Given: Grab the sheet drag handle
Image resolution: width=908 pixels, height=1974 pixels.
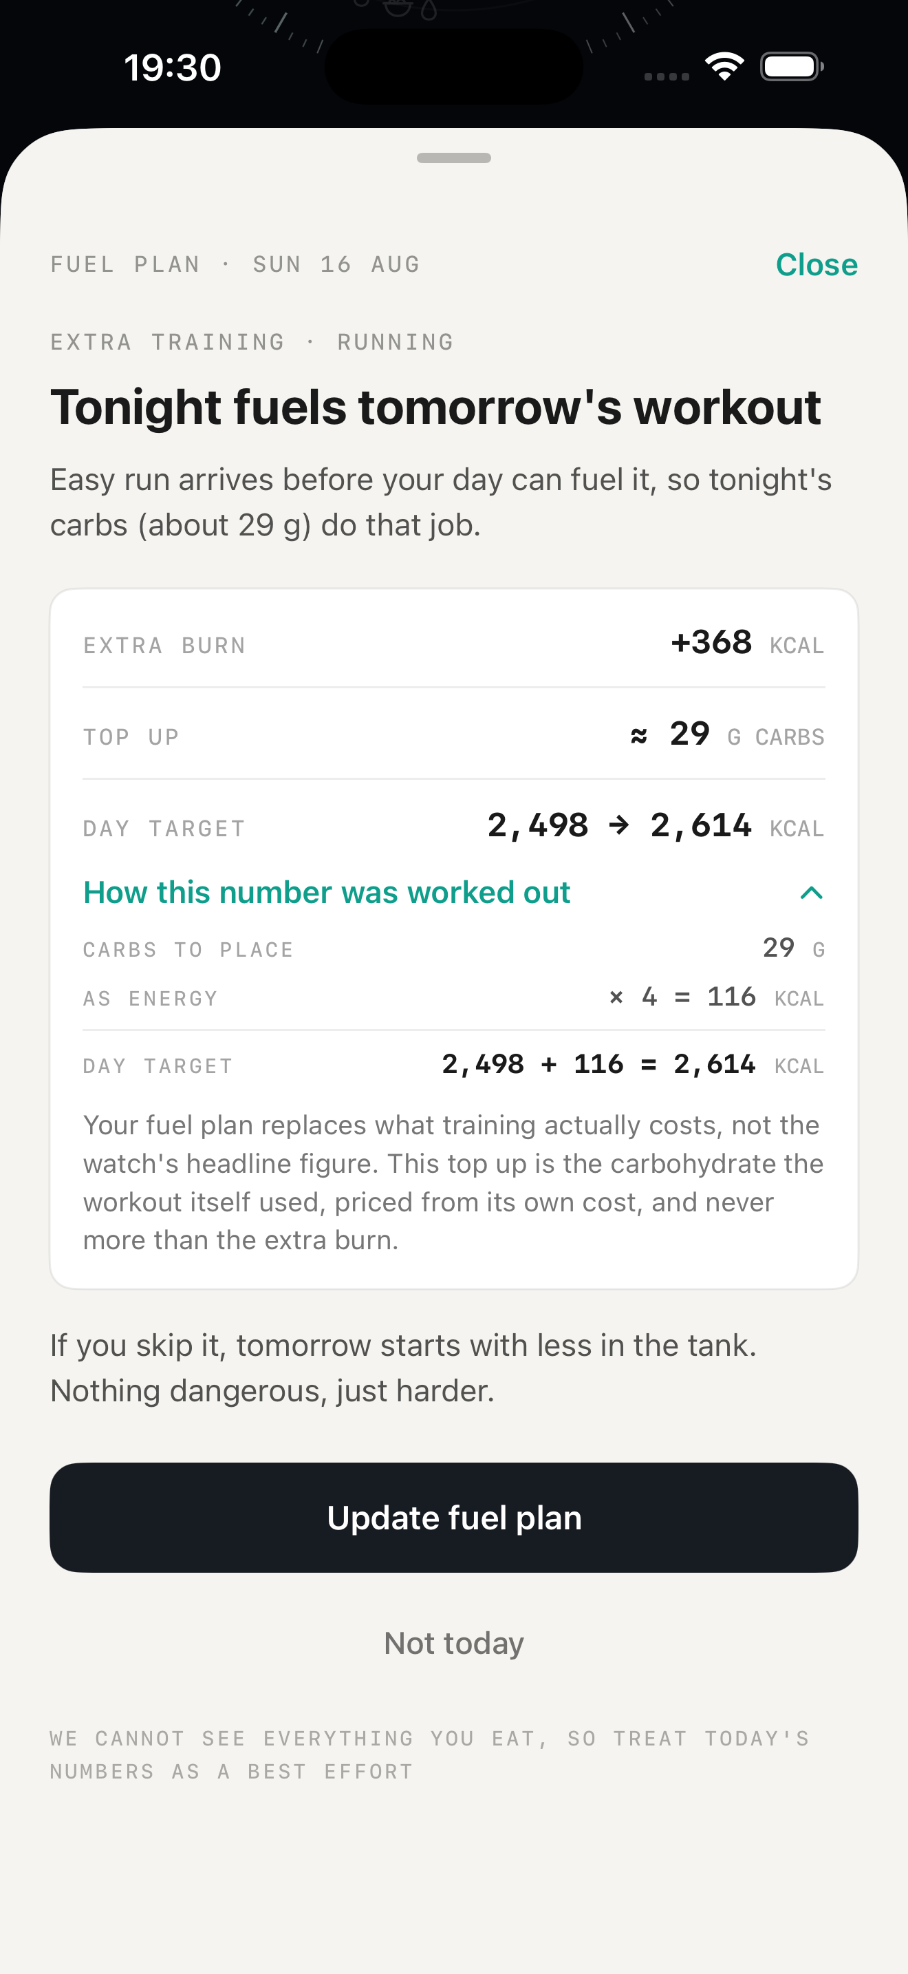Looking at the screenshot, I should 454,158.
